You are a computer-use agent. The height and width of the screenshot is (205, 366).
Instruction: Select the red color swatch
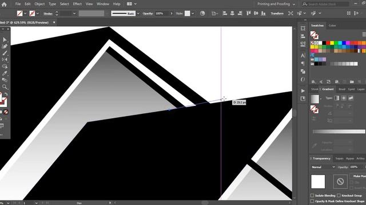pos(328,43)
